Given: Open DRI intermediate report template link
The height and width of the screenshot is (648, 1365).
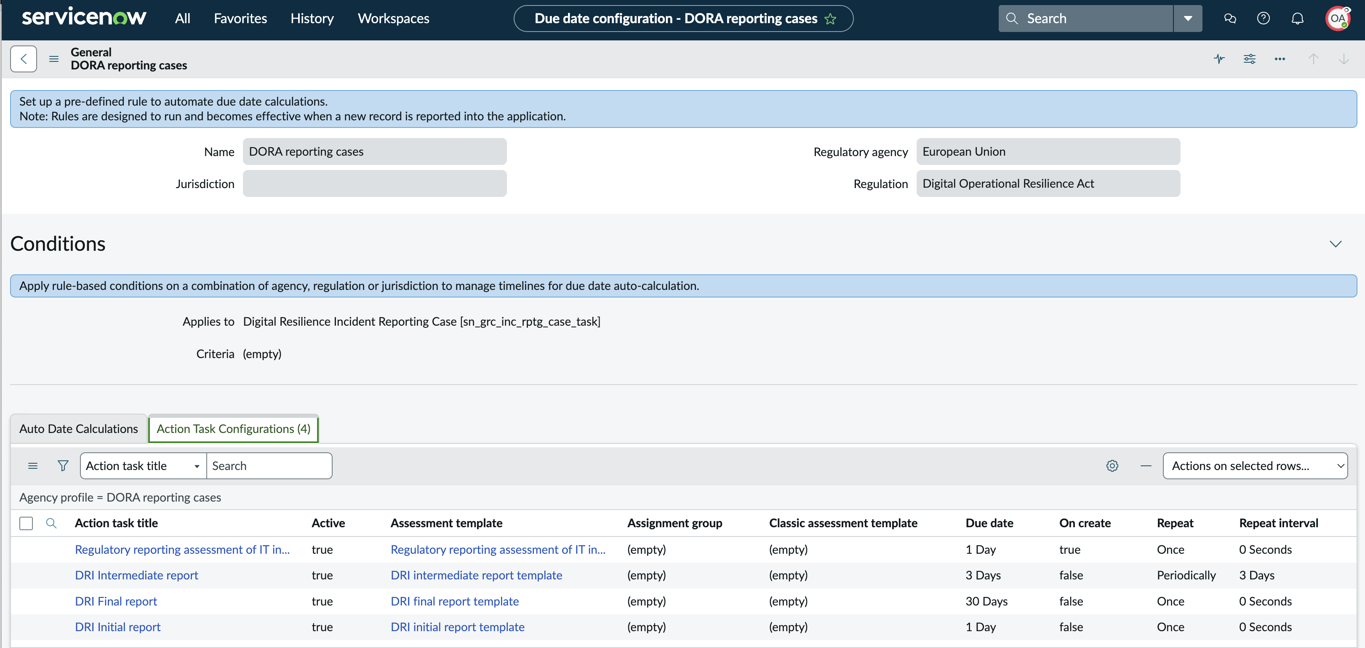Looking at the screenshot, I should tap(476, 576).
